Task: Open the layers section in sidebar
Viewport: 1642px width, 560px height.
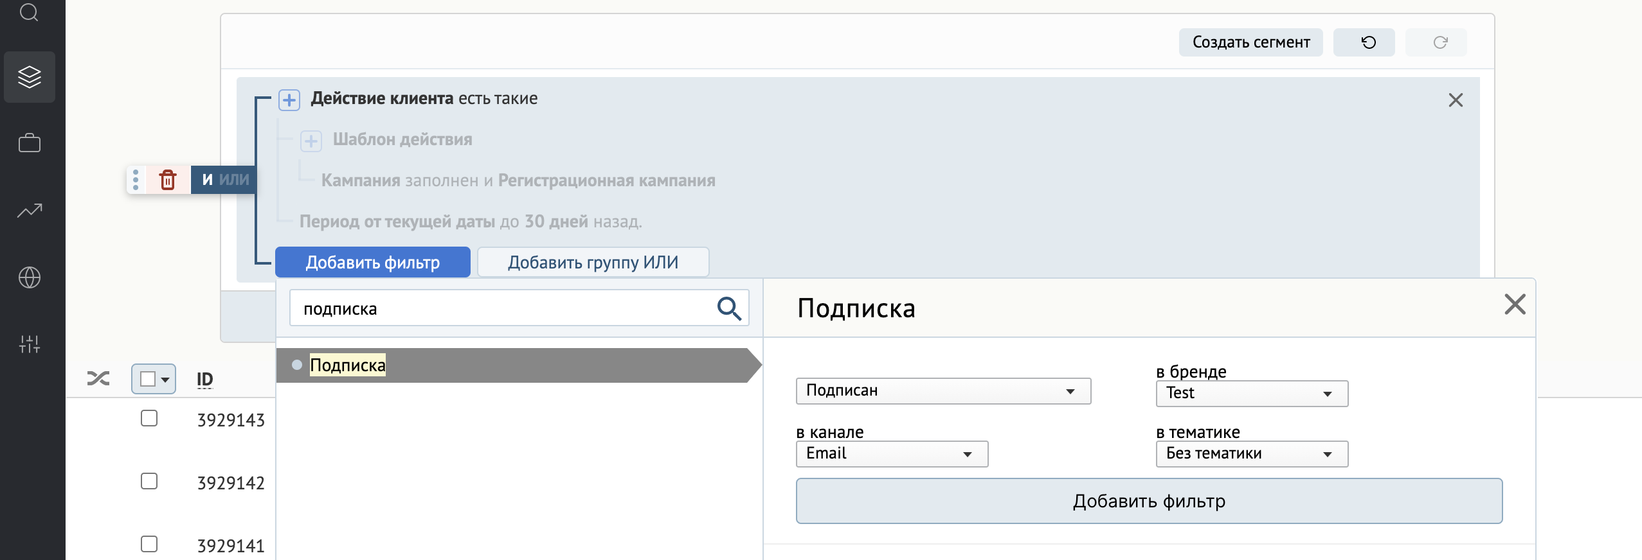Action: coord(30,77)
